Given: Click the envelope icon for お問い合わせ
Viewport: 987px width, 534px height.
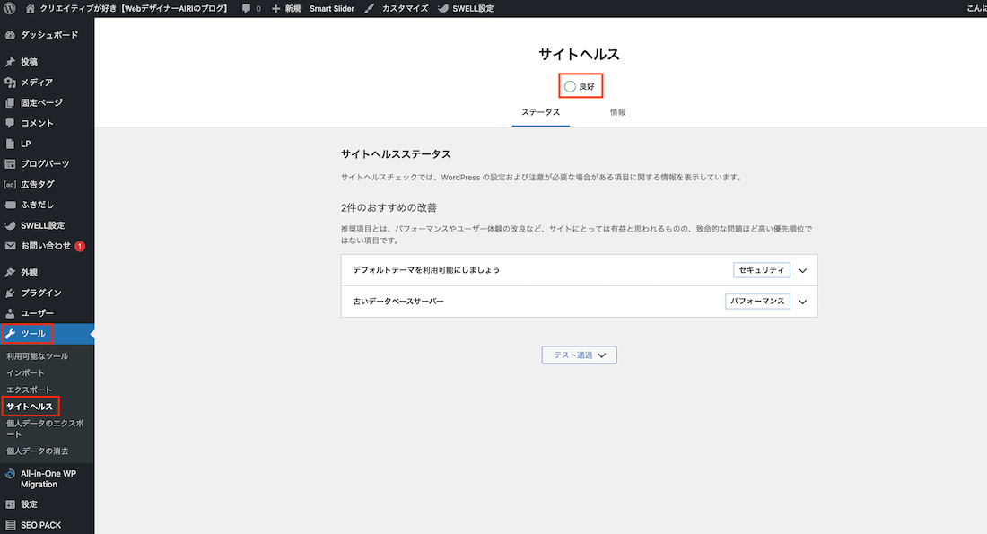Looking at the screenshot, I should (x=10, y=246).
